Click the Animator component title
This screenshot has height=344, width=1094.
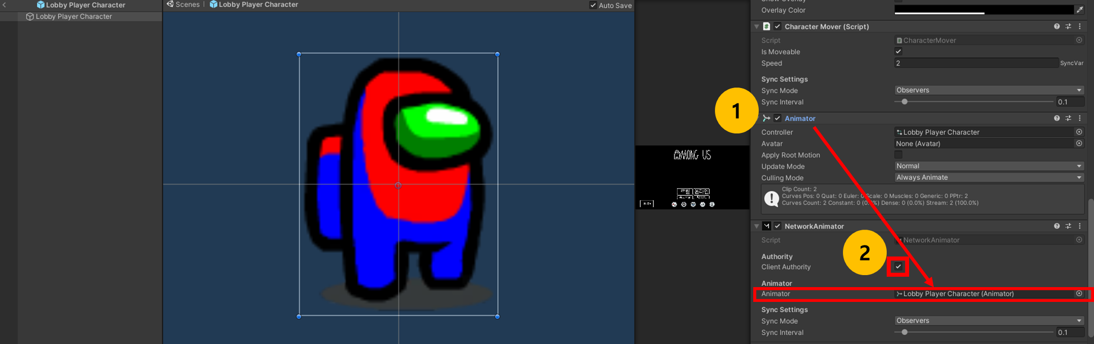(800, 118)
